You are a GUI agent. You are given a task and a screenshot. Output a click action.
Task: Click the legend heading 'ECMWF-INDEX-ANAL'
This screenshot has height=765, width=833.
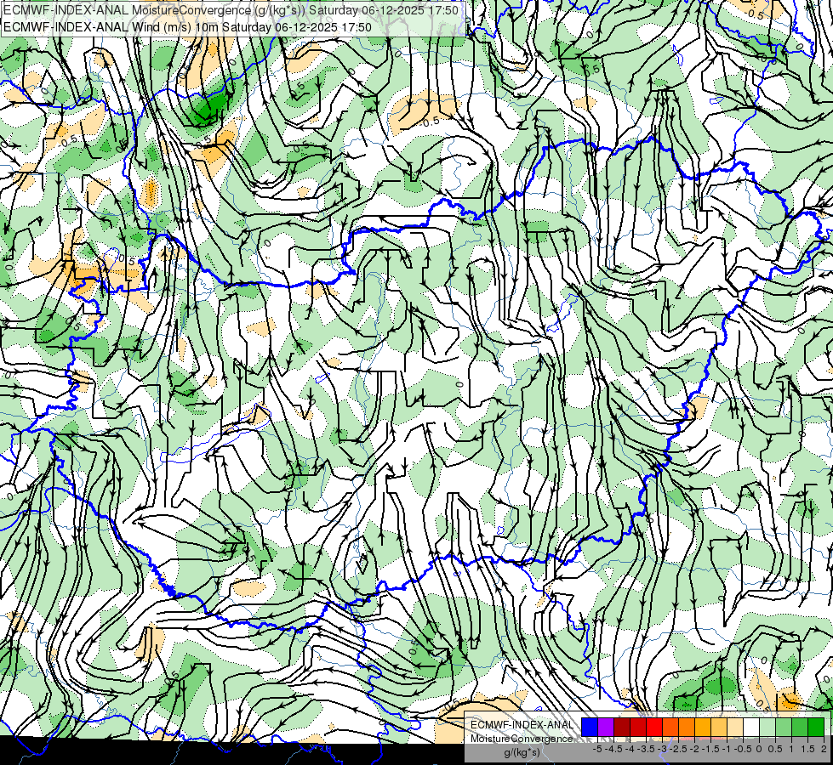[522, 725]
